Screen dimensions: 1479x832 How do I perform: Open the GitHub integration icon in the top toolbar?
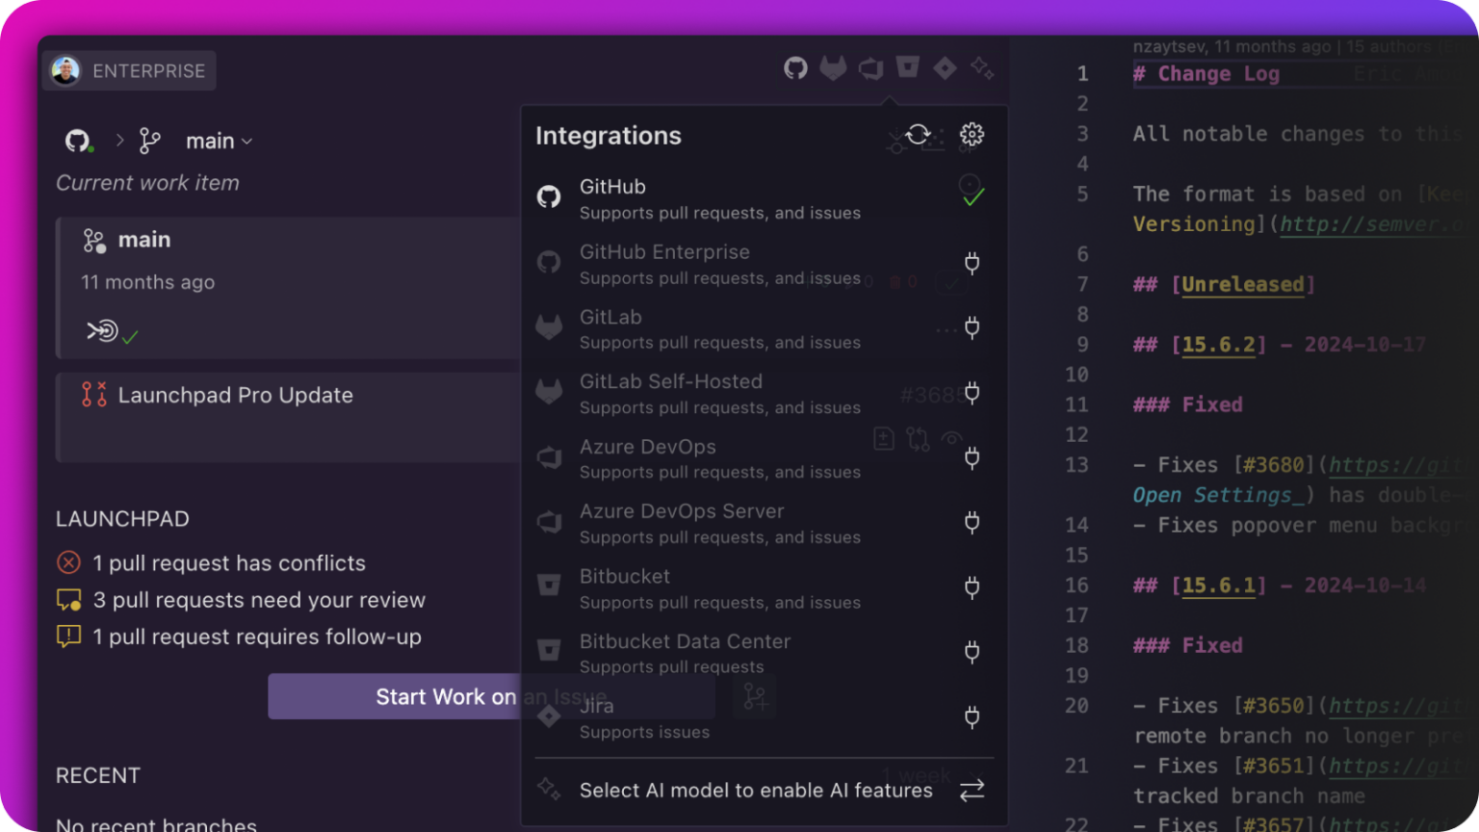click(x=794, y=67)
